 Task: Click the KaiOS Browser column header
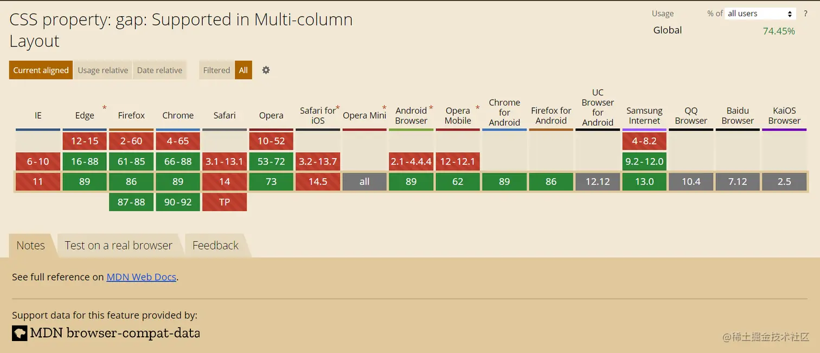click(x=784, y=115)
